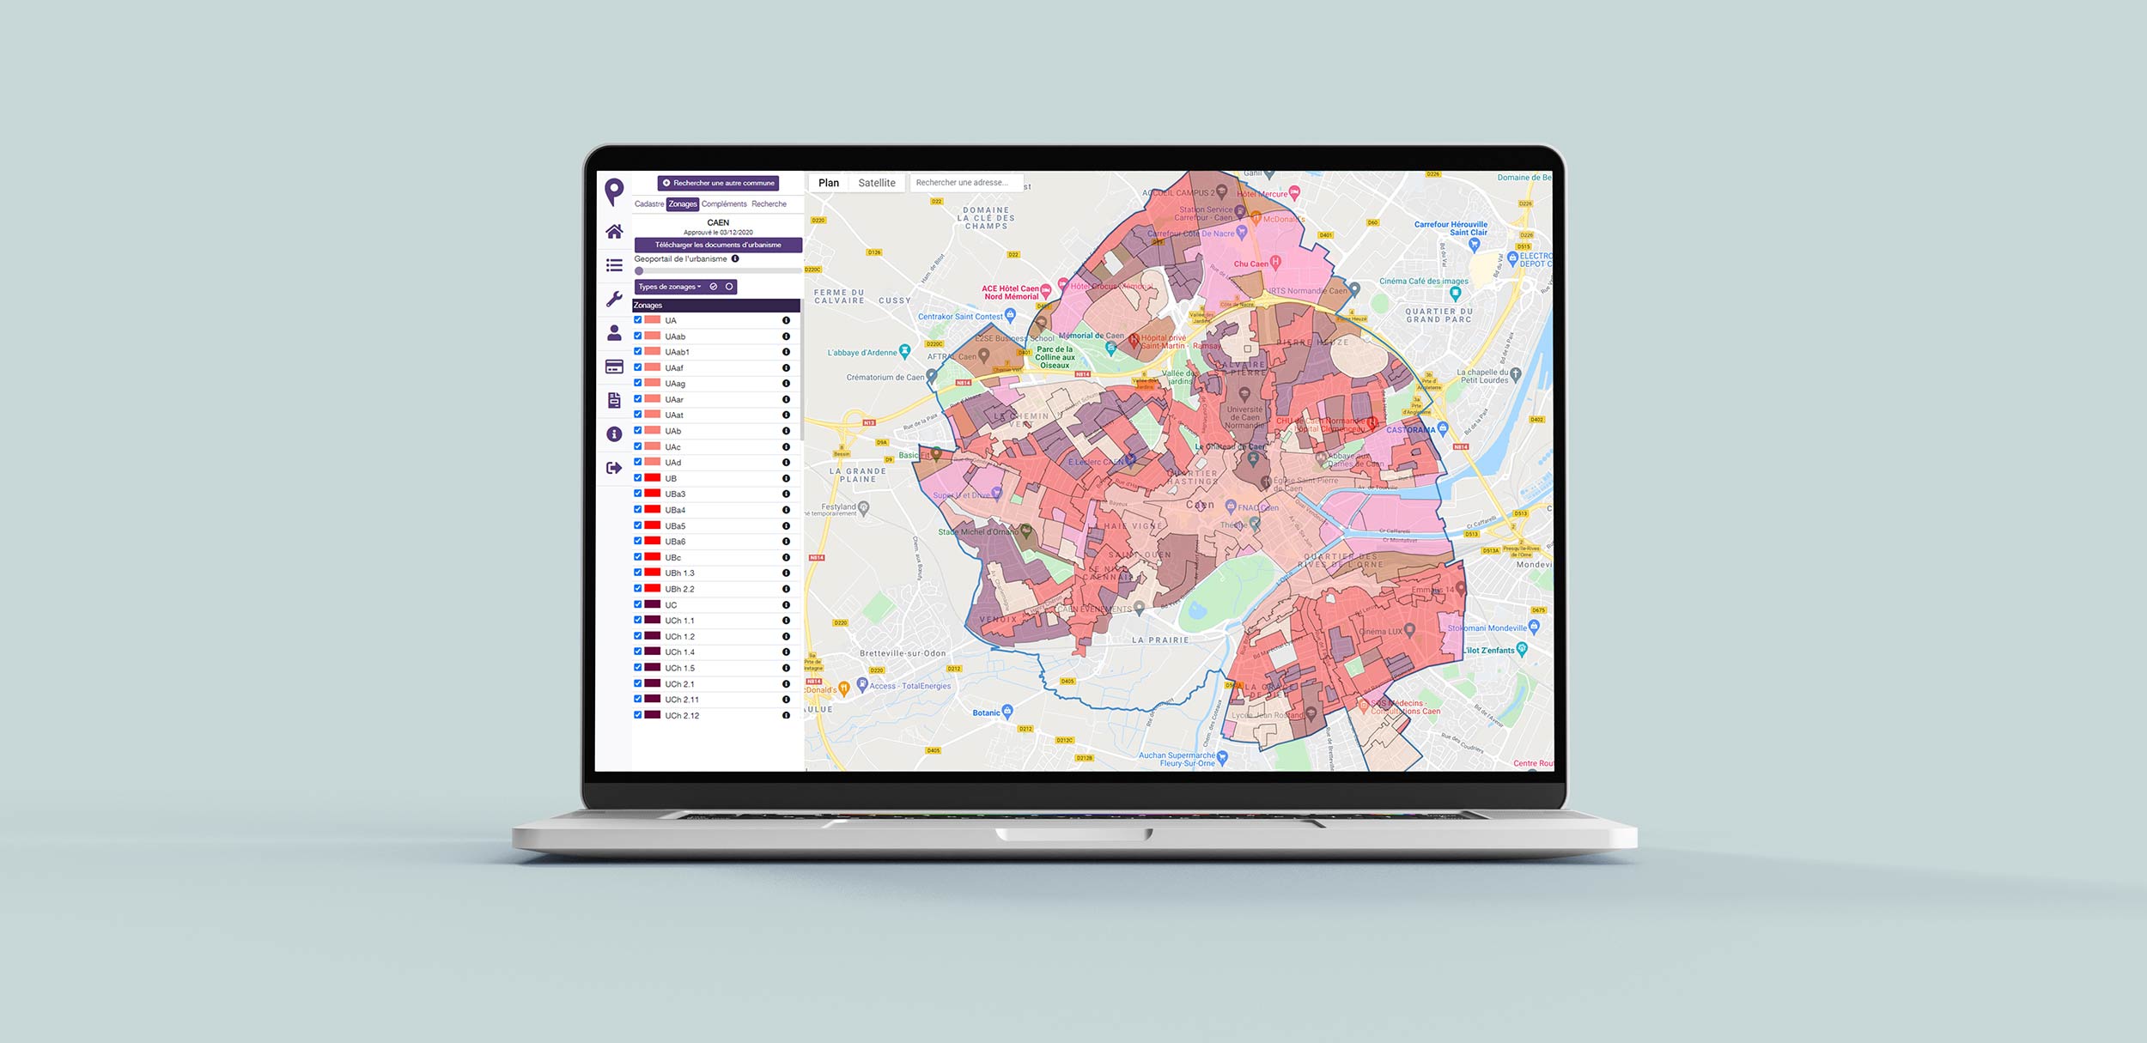Image resolution: width=2147 pixels, height=1043 pixels.
Task: Click the Cadastre tab
Action: click(x=652, y=204)
